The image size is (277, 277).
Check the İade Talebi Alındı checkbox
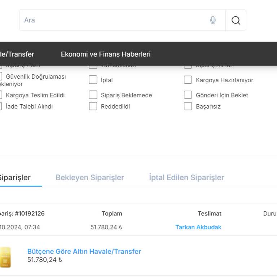click(1, 106)
